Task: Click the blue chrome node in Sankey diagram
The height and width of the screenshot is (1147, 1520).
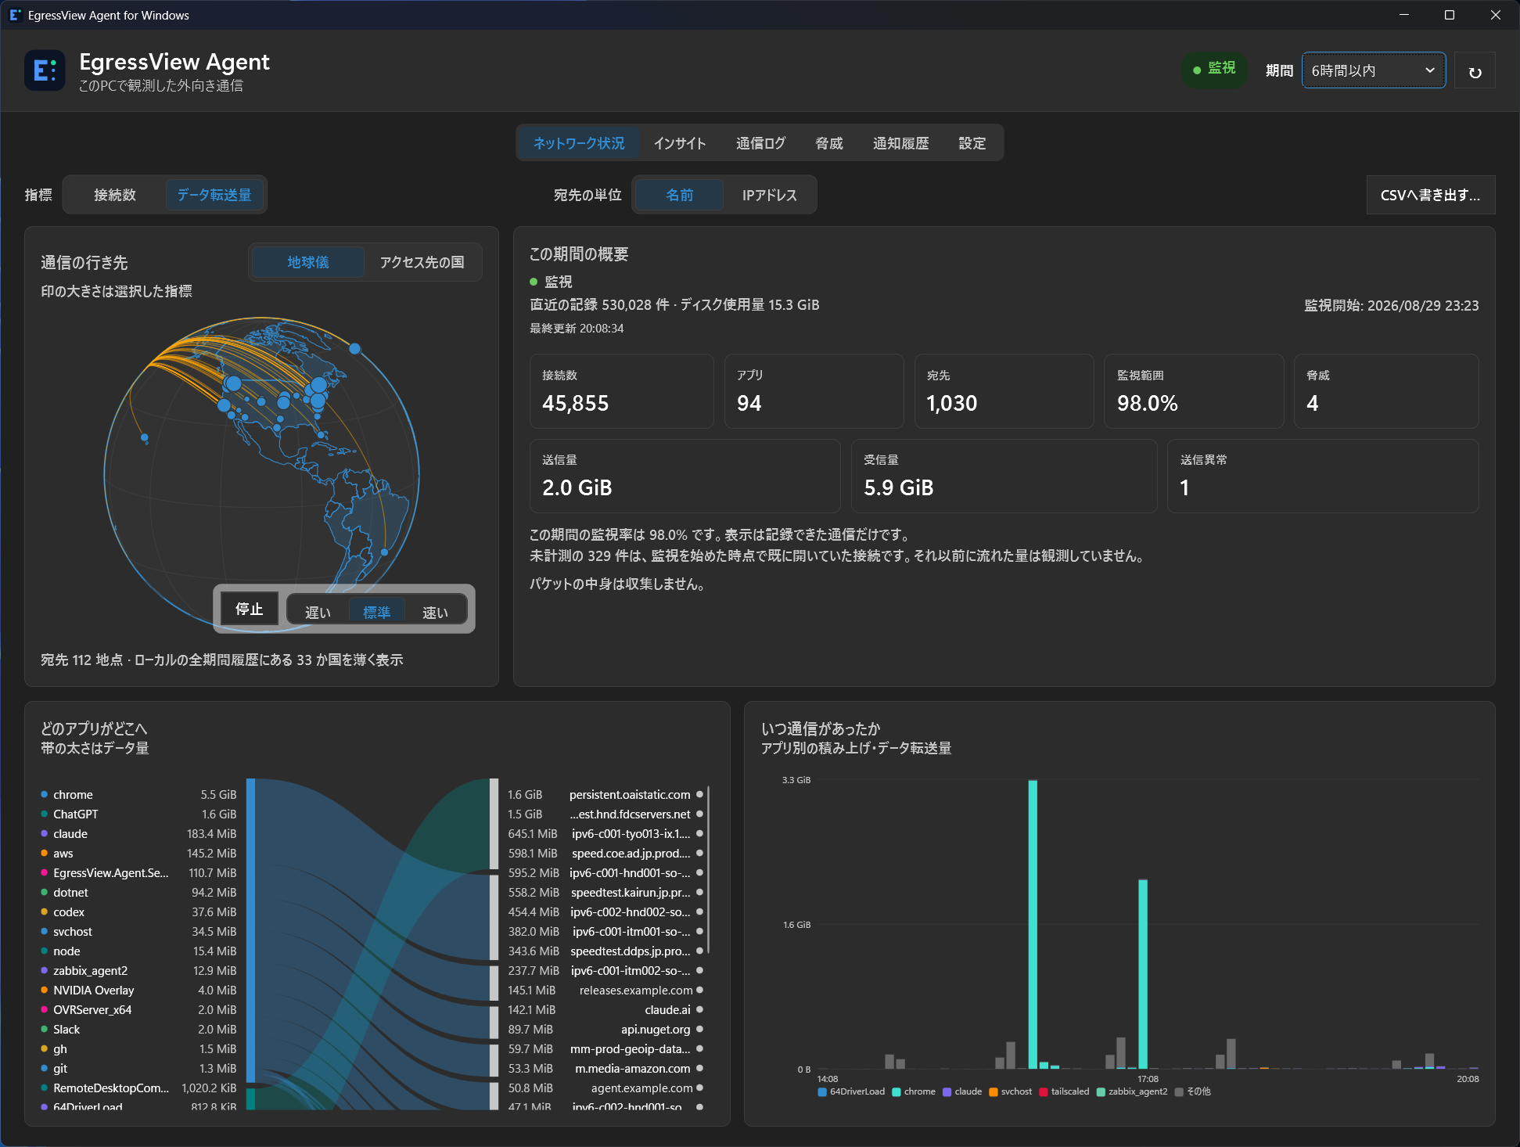Action: click(250, 929)
